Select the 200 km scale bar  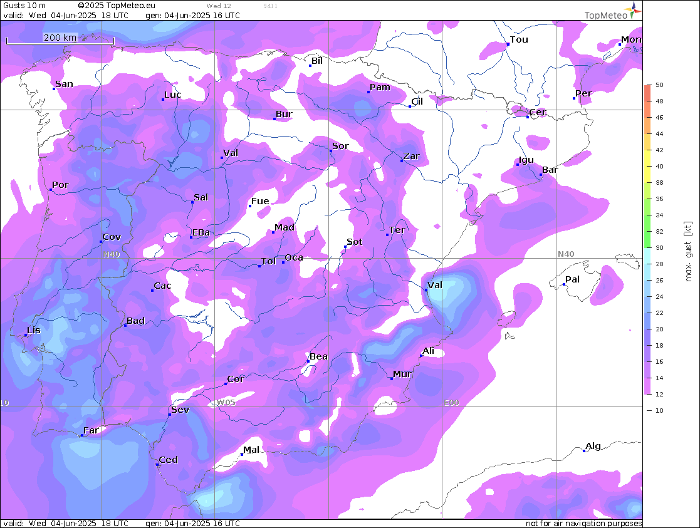(x=60, y=39)
